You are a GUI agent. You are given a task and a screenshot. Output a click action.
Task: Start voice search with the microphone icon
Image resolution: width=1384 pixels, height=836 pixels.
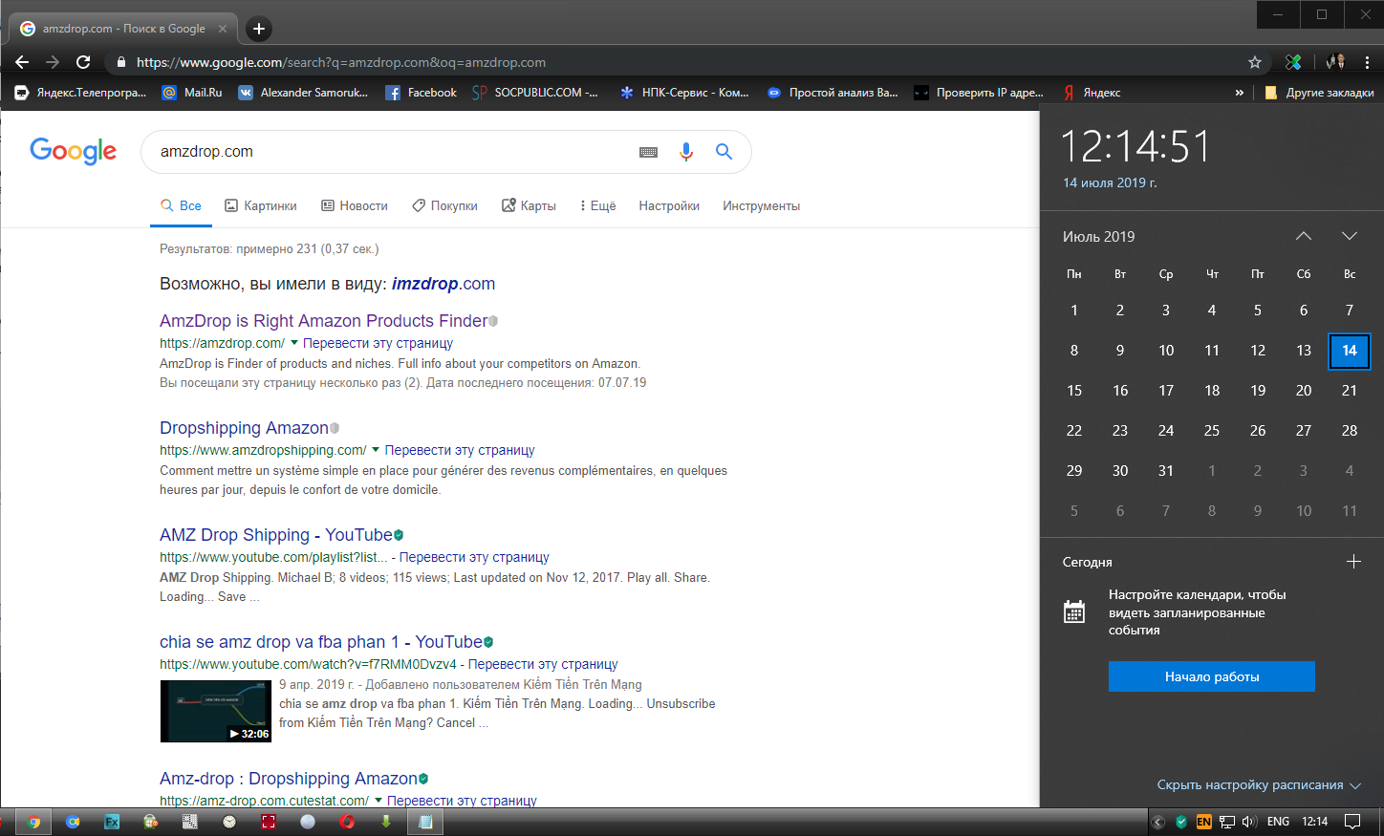pos(685,152)
